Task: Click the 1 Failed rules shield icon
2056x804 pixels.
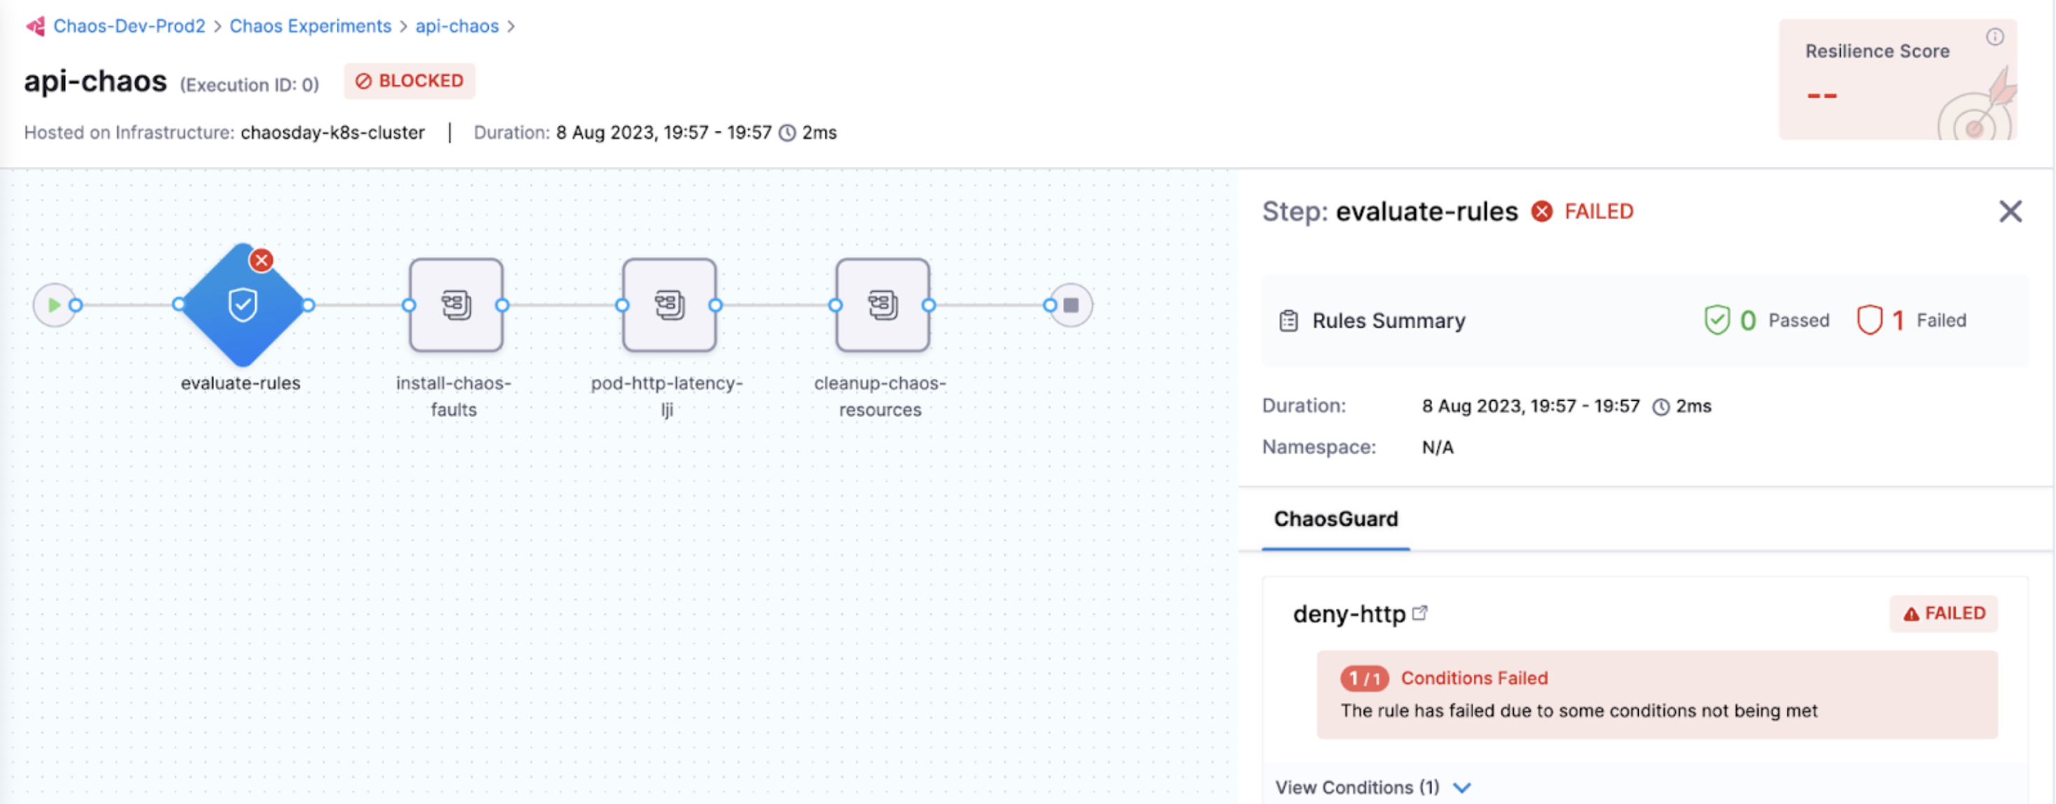Action: (1869, 320)
